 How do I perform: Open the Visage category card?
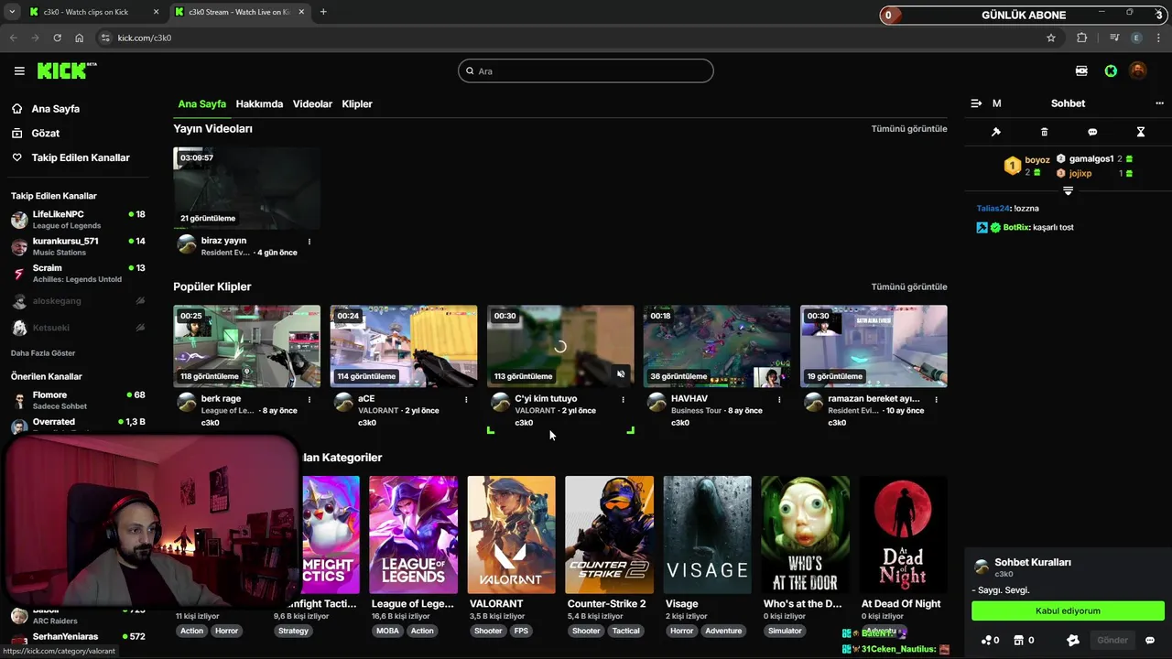(707, 535)
